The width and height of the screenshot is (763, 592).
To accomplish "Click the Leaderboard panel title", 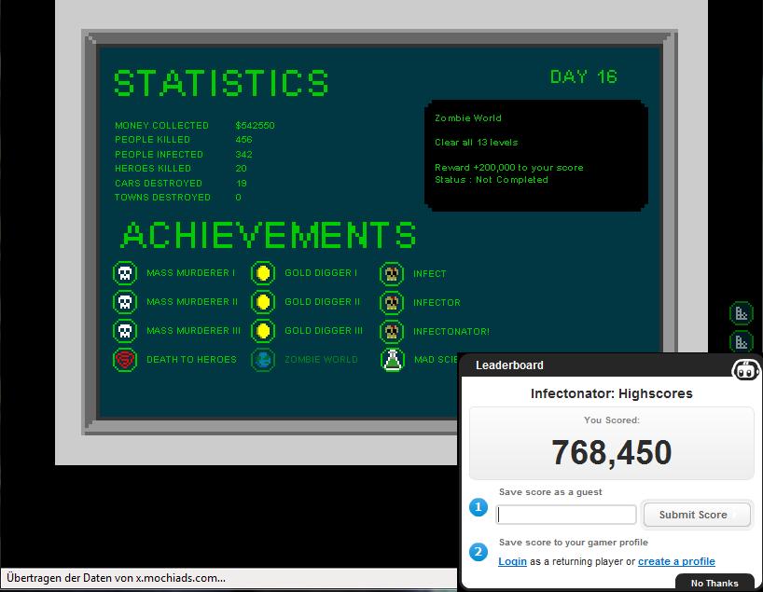I will coord(509,365).
